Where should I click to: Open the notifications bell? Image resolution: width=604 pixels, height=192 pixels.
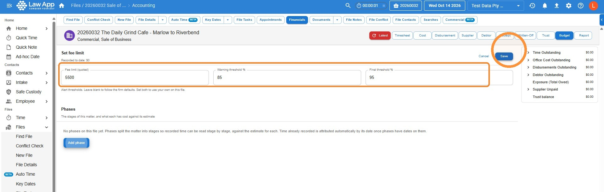coord(545,5)
